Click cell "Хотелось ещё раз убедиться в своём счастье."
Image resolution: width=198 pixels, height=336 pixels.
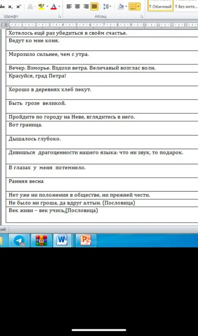pos(102,33)
